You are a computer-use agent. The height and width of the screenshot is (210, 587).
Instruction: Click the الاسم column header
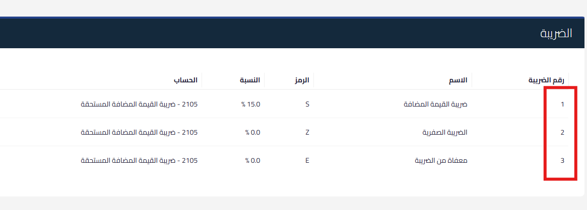click(x=458, y=80)
